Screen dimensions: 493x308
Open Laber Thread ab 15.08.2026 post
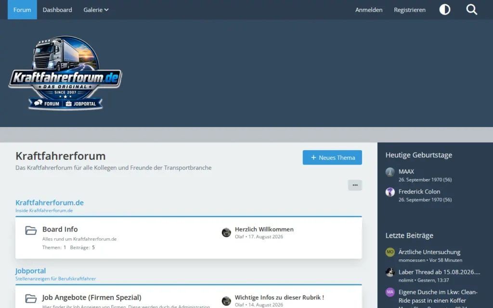[x=439, y=272]
